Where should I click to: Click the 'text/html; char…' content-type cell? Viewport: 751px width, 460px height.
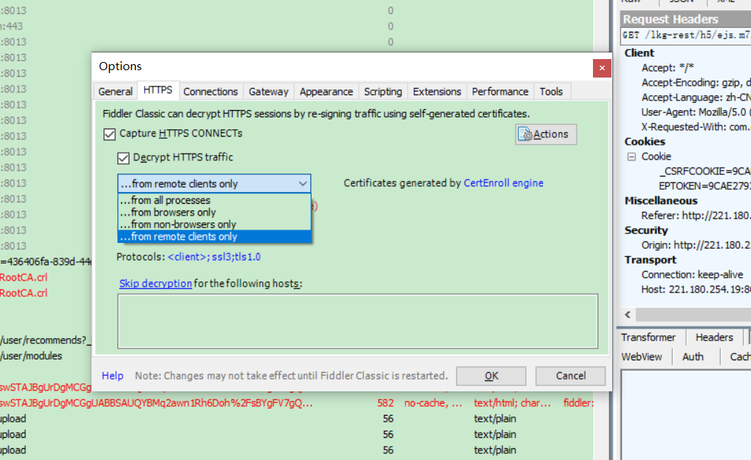[512, 403]
